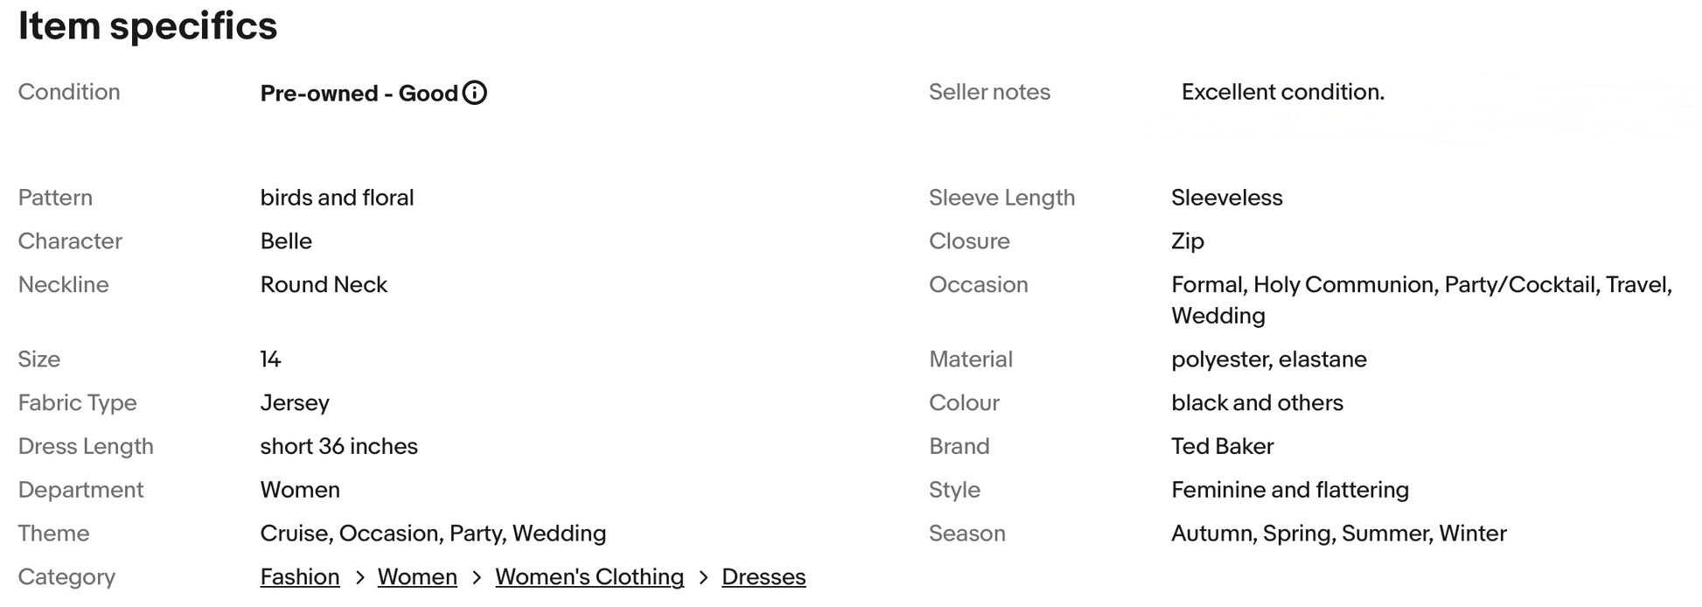Click the Ted Baker brand value
Viewport: 1702px width, 607px height.
click(x=1222, y=446)
